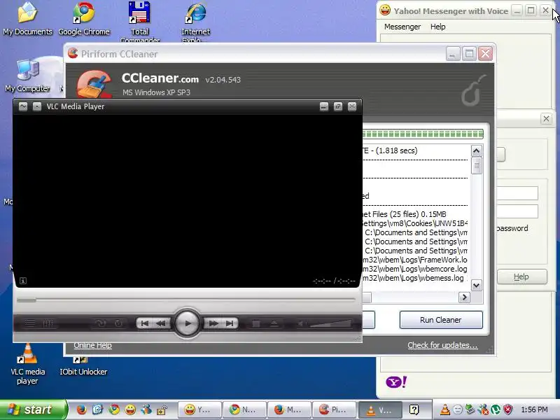Viewport: 560px width, 420px height.
Task: Switch to Yahoo taskbar button 'Y...'
Action: tap(199, 409)
